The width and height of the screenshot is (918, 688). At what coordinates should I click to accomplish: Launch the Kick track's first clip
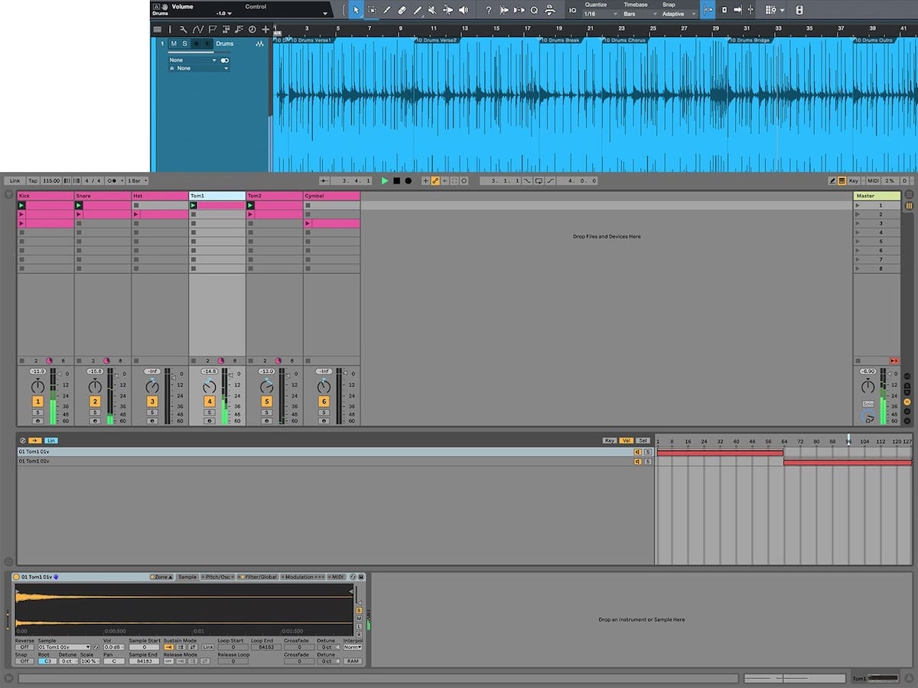click(x=21, y=206)
